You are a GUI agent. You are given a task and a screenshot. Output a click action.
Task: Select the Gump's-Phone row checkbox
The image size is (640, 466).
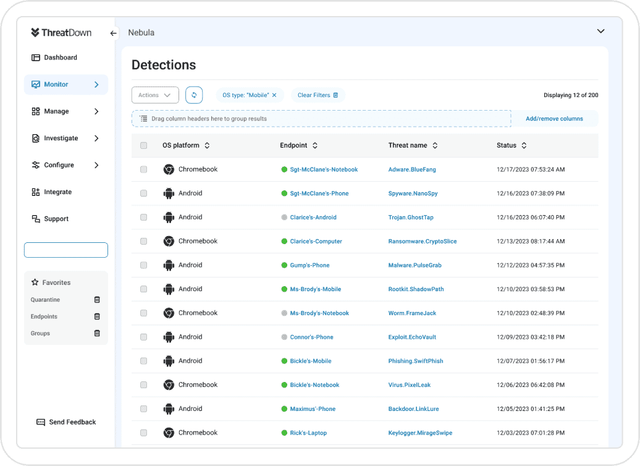tap(144, 265)
